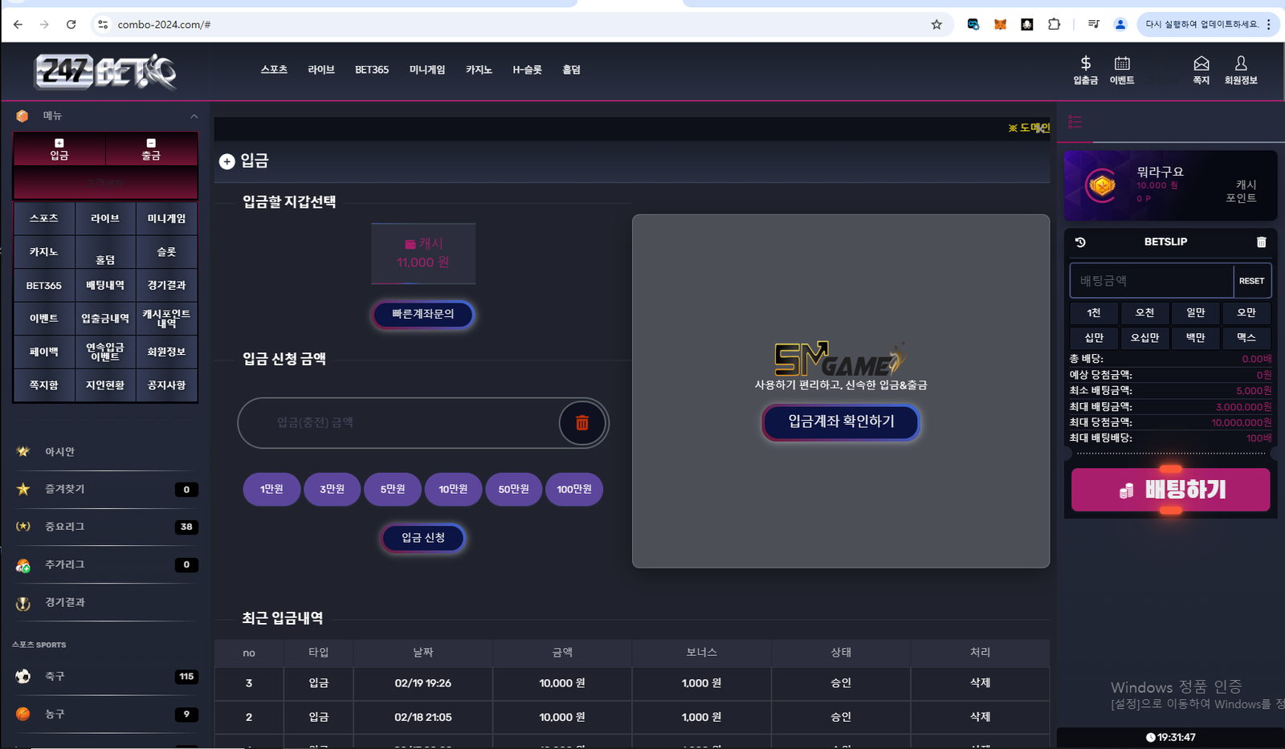
Task: Click the 입금계좌 확인하기 button
Action: click(x=840, y=422)
